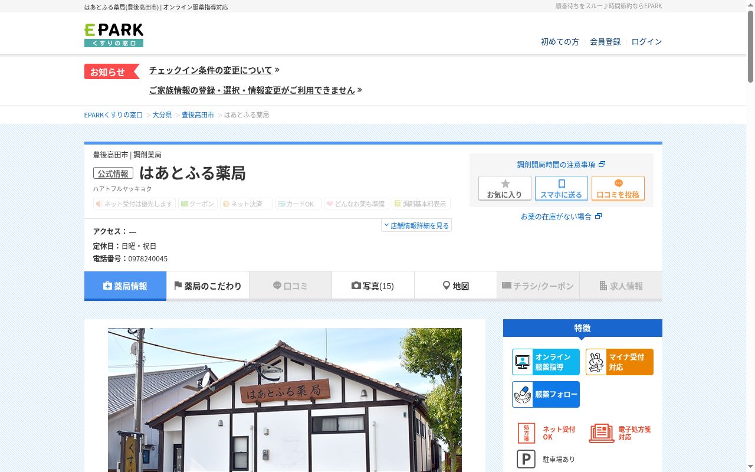Viewport: 755px width, 472px height.
Task: Click the phone number 0978240045
Action: 148,259
